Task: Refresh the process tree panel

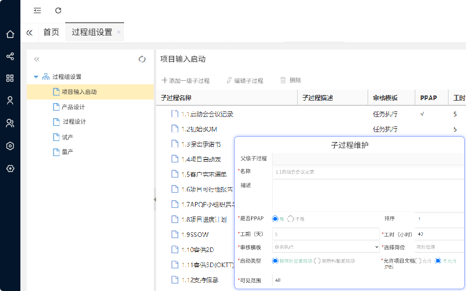Action: pos(142,59)
